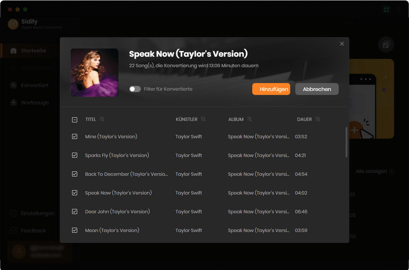Uncheck Back To December checkbox
The width and height of the screenshot is (409, 270).
75,174
